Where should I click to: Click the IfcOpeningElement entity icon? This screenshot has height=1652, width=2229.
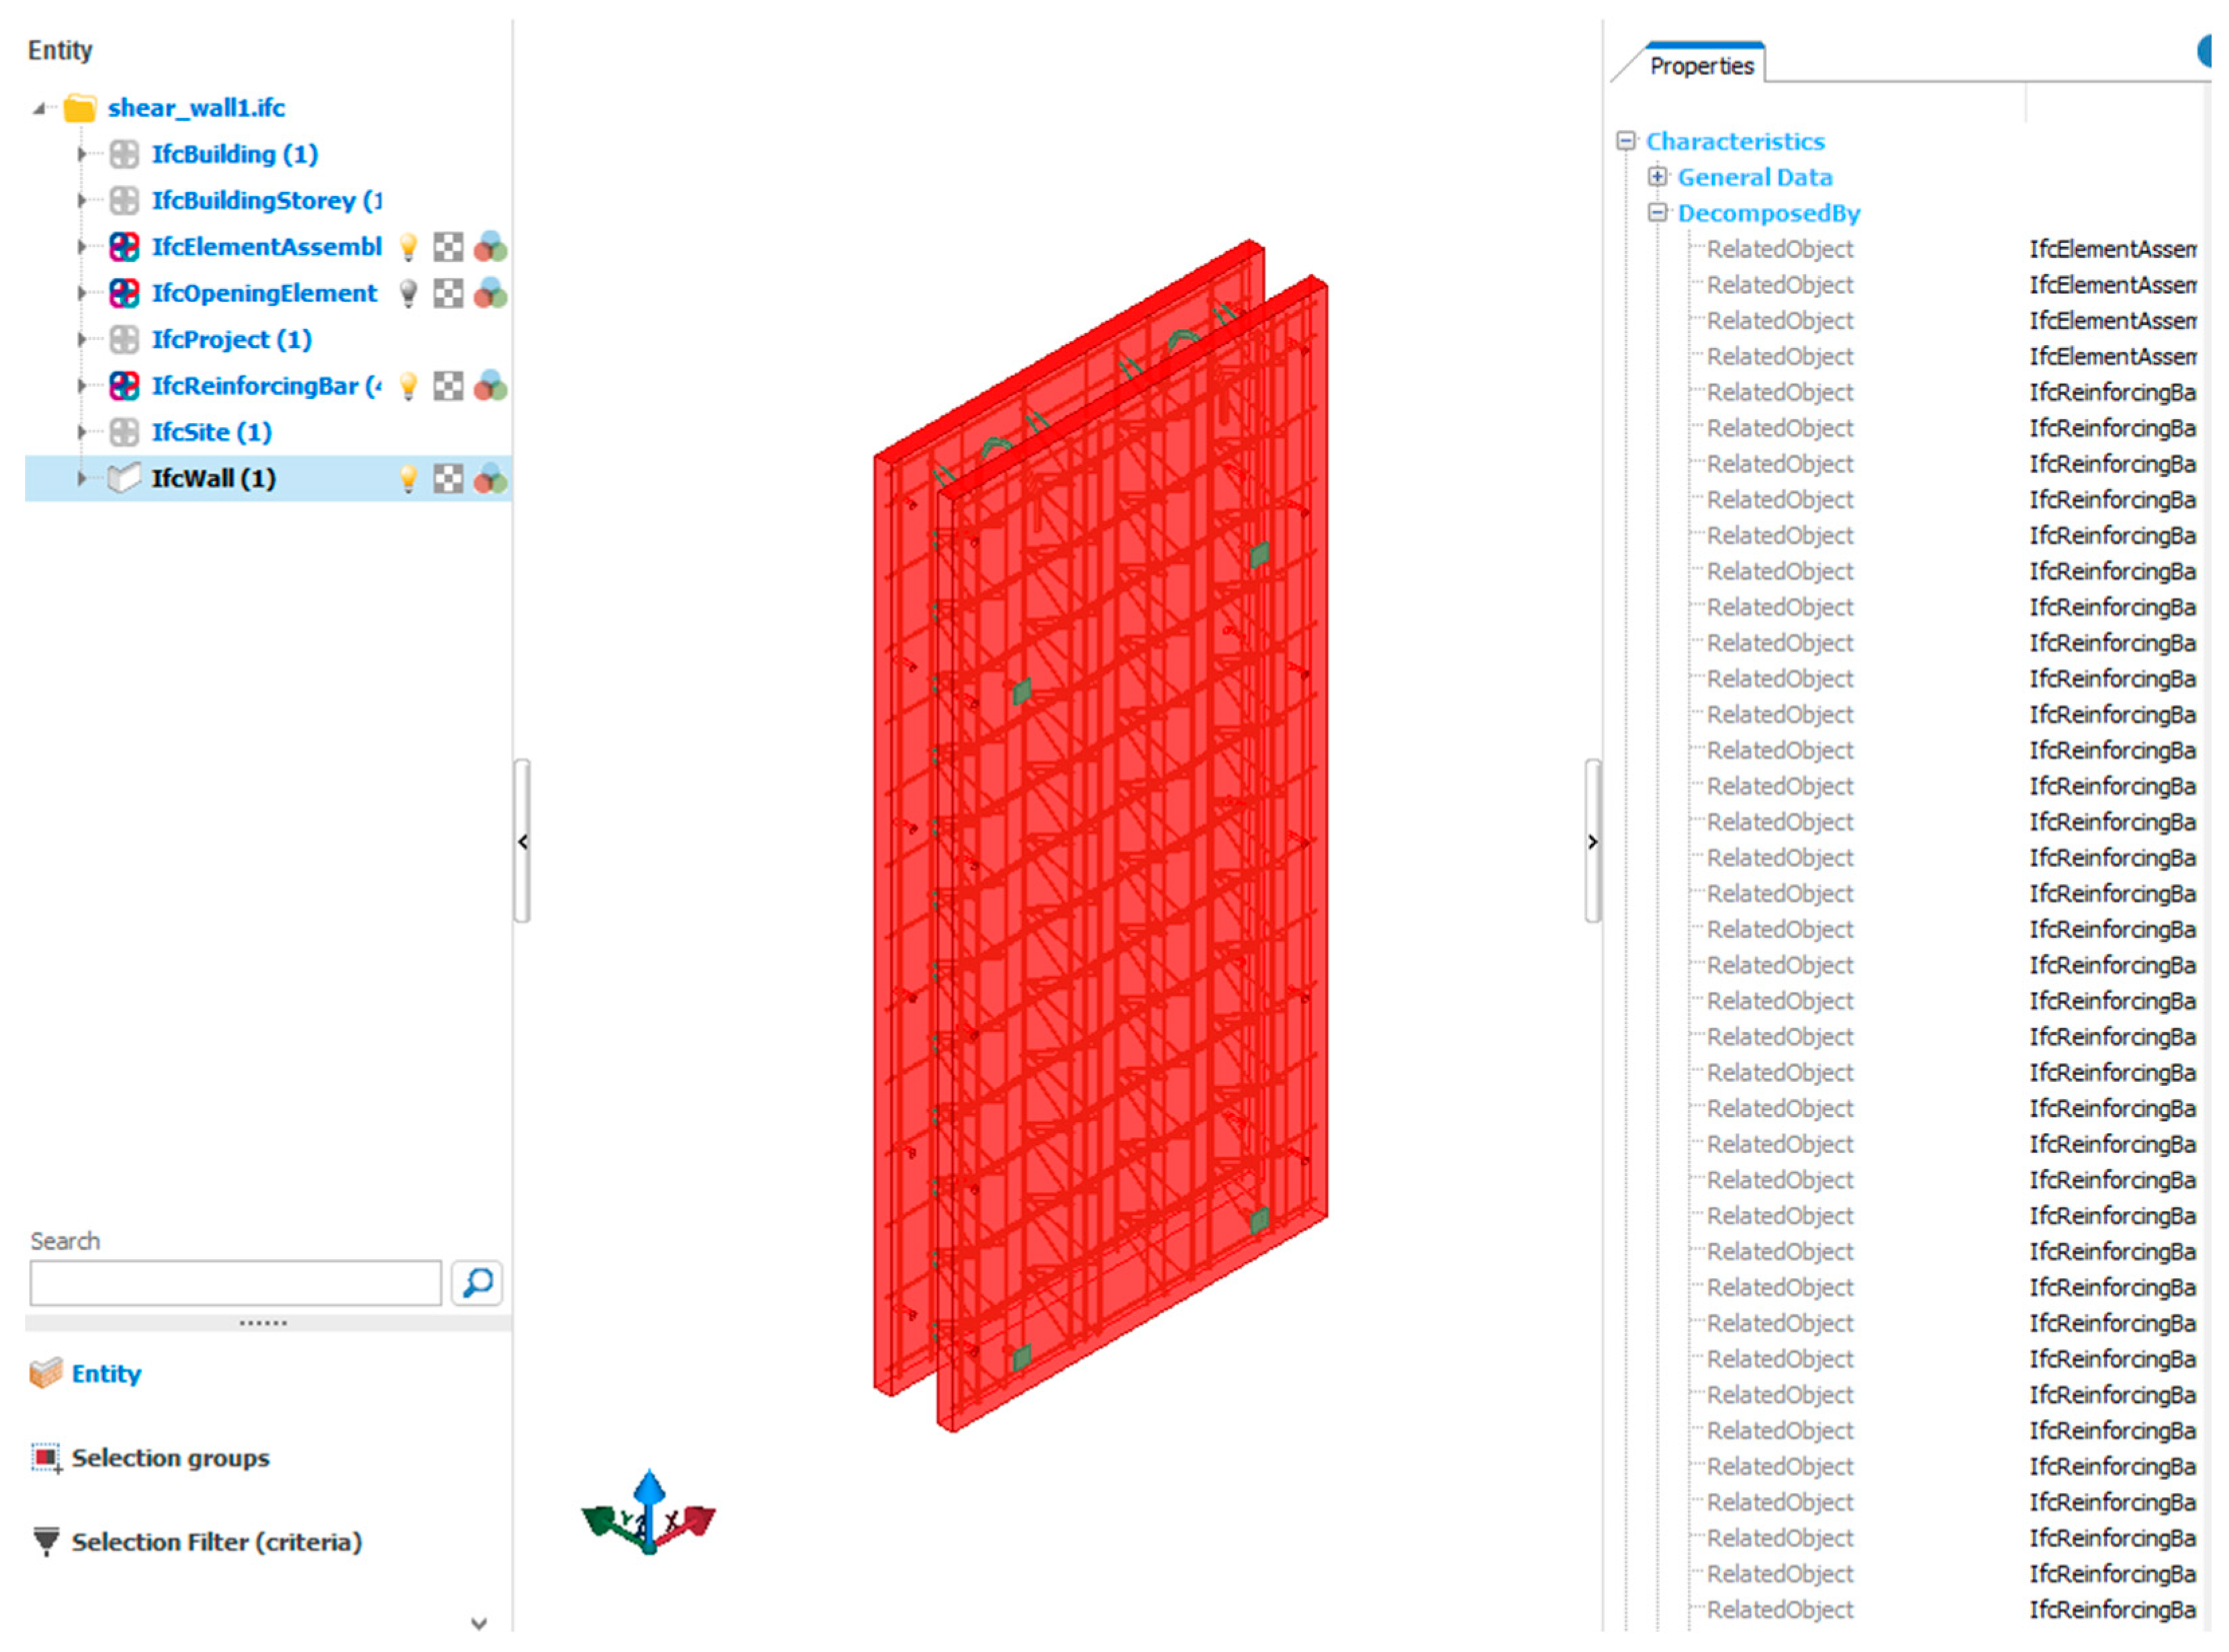124,293
